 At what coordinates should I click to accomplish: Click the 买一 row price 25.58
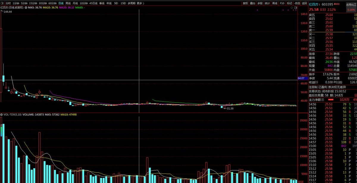click(x=329, y=34)
